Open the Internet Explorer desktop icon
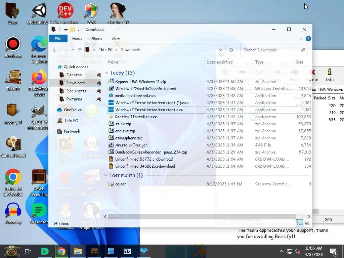The image size is (344, 258). click(39, 50)
